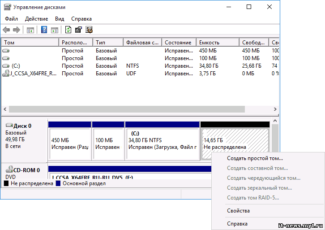Open the Файл menu

pyautogui.click(x=11, y=19)
